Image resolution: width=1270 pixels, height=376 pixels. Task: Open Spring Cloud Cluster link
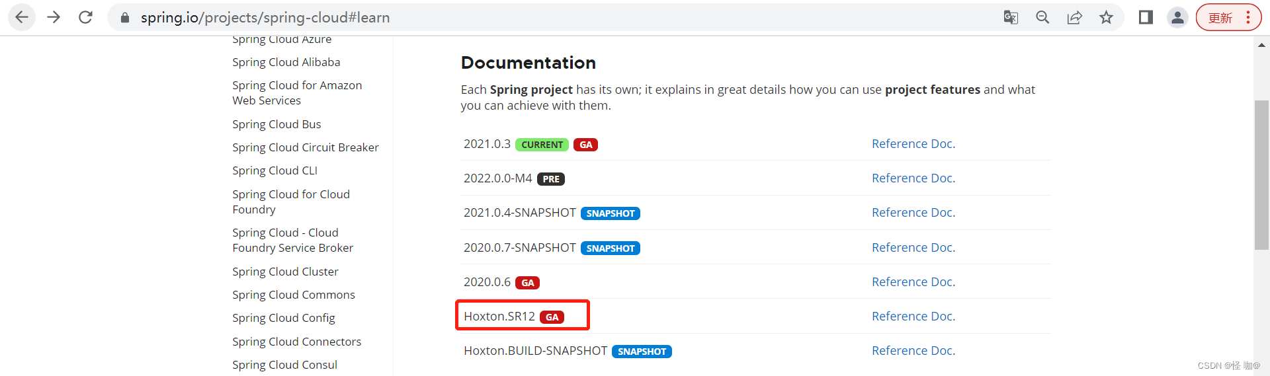(285, 272)
